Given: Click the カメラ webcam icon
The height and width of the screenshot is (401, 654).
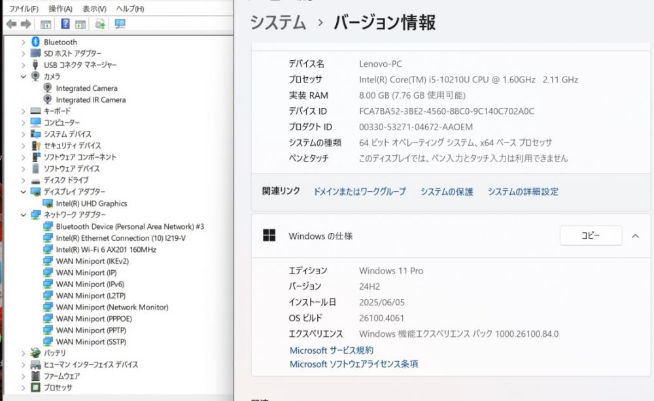Looking at the screenshot, I should 35,77.
